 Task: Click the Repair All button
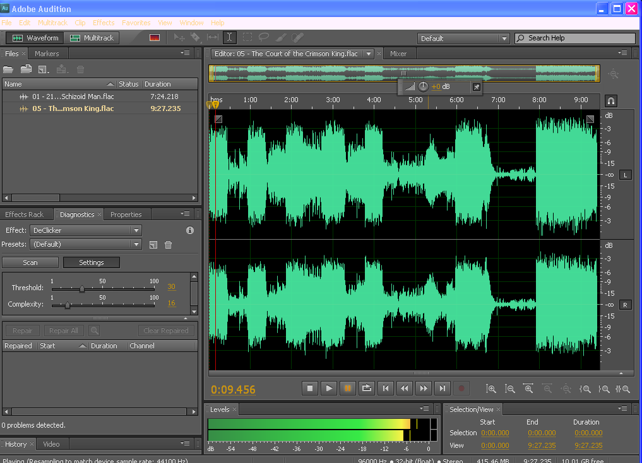click(x=64, y=331)
